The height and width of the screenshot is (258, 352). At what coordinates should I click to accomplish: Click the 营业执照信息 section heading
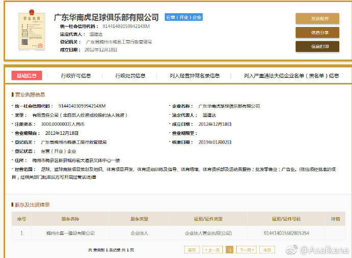pos(30,95)
